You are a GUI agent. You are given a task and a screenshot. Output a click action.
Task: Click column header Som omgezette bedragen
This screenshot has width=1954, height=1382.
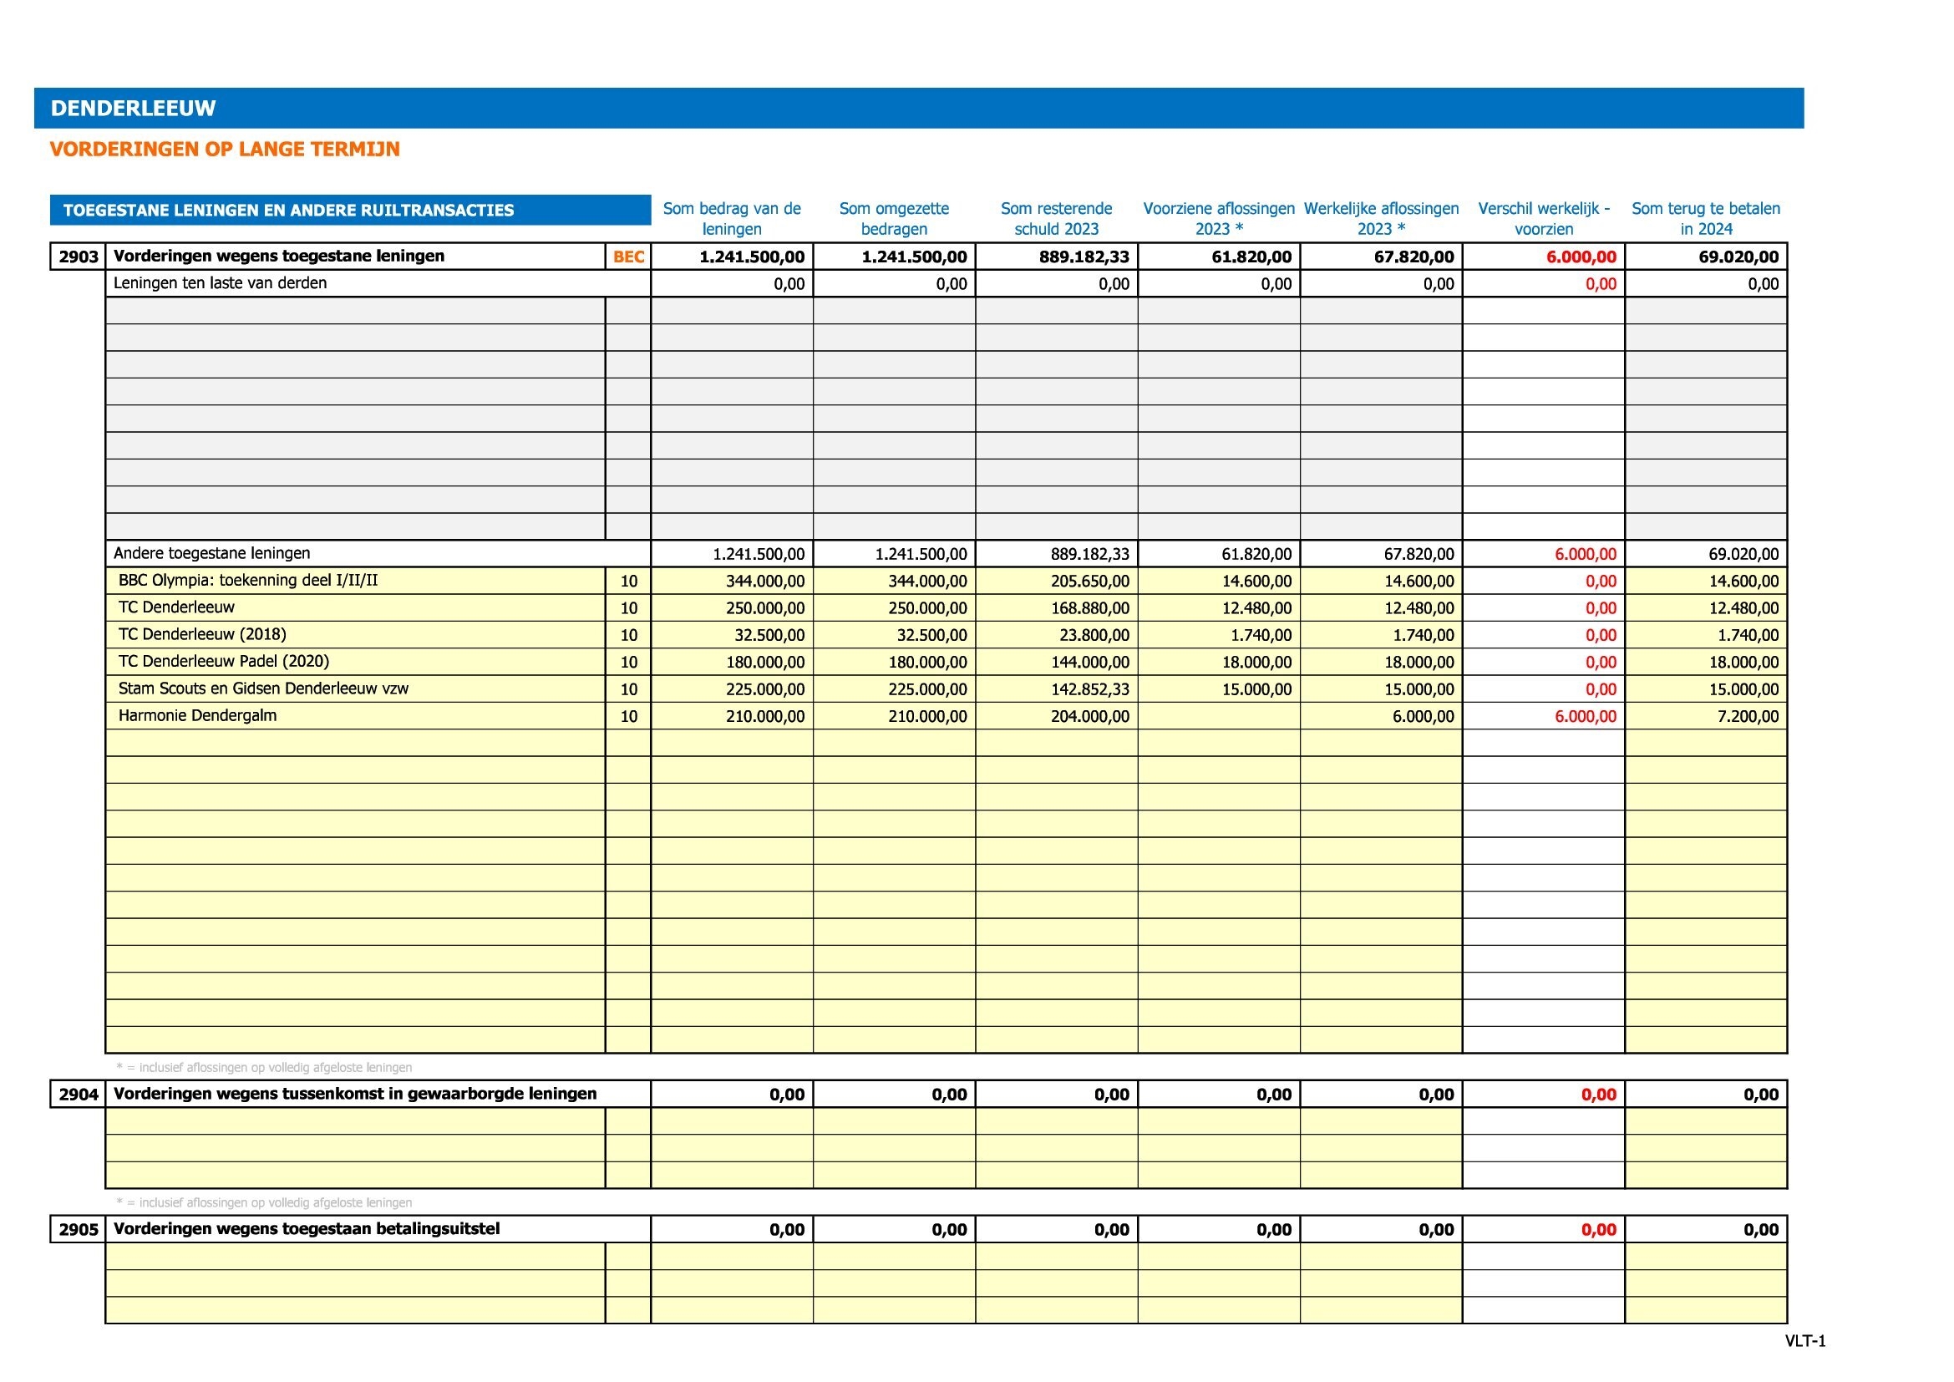click(x=894, y=219)
